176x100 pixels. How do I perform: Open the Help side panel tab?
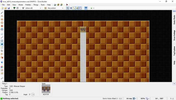tap(174, 63)
